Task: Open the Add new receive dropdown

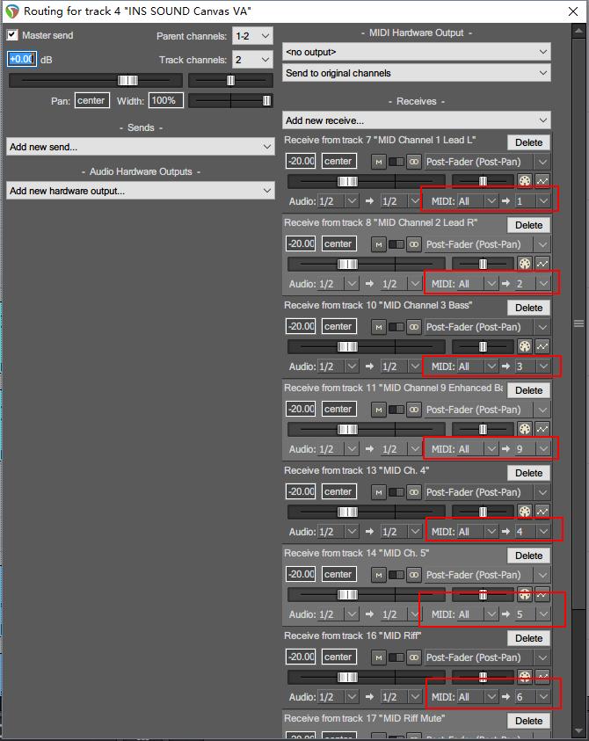Action: tap(417, 120)
